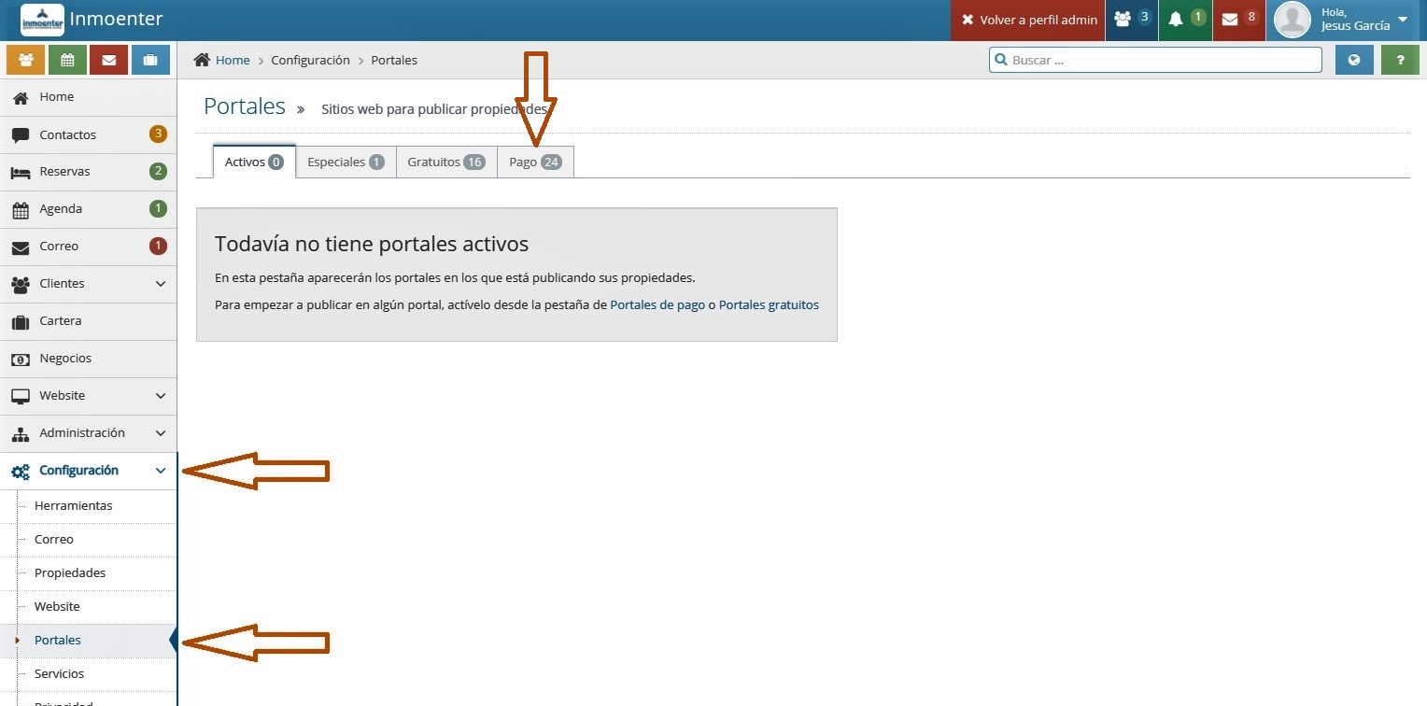Click the Reservas badge showing 2

coord(158,172)
